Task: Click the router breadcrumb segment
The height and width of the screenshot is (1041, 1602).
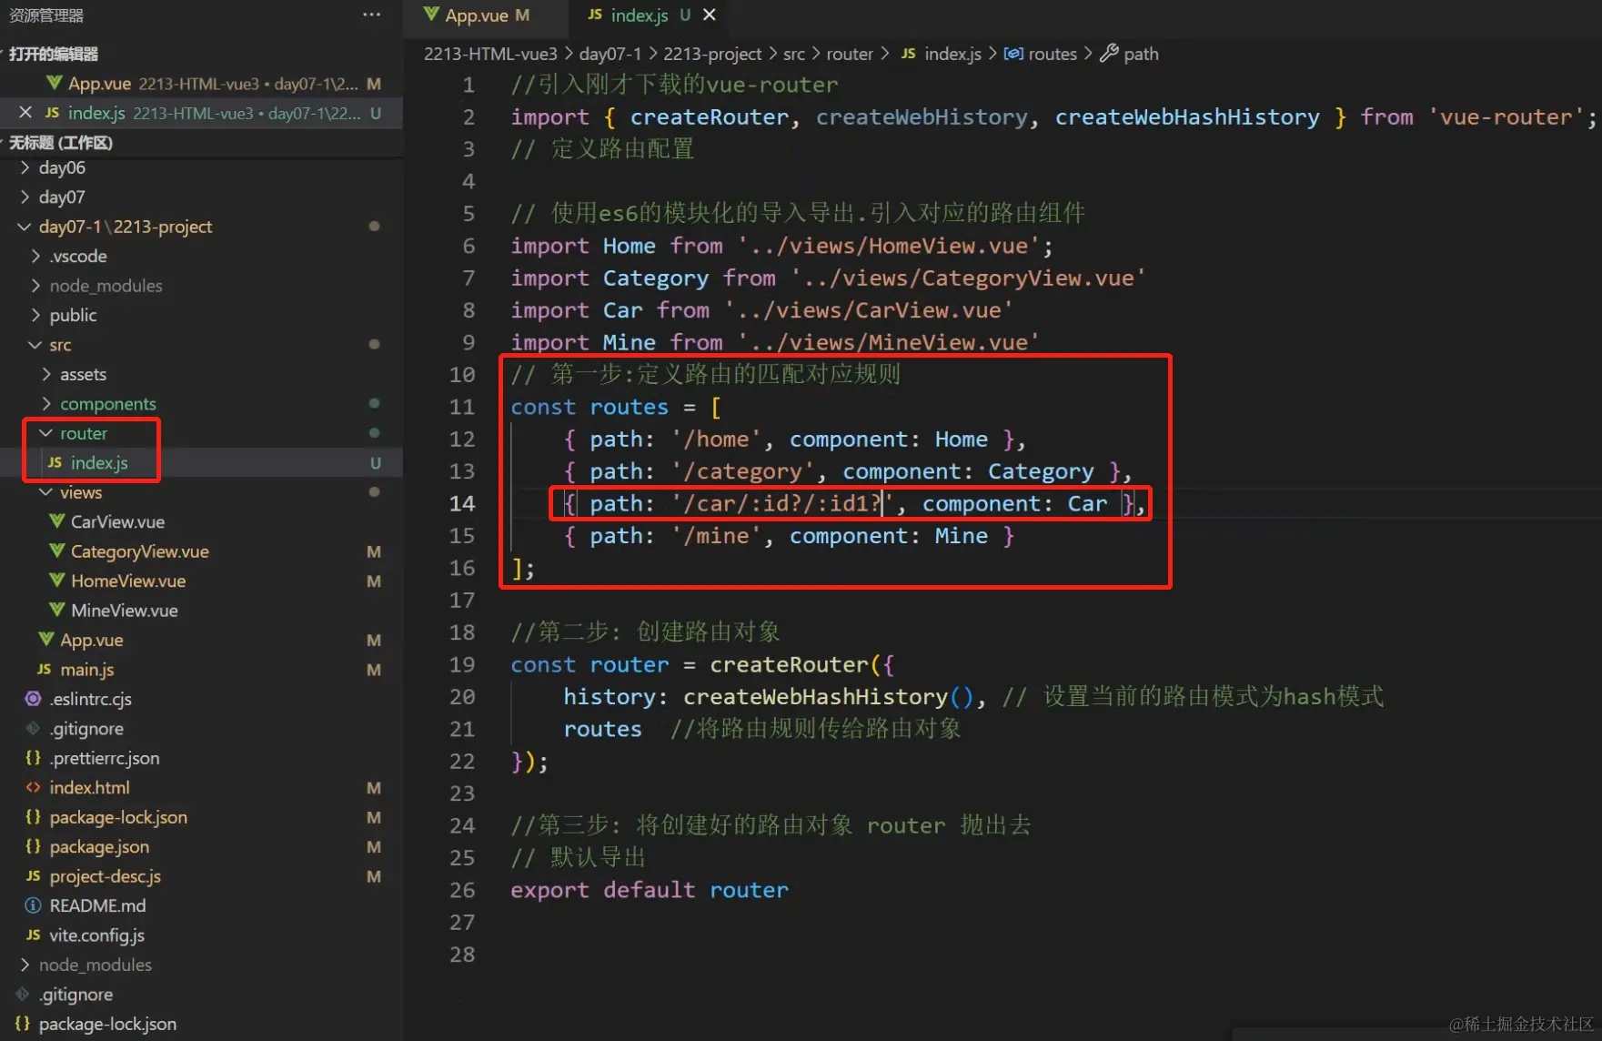Action: tap(850, 54)
